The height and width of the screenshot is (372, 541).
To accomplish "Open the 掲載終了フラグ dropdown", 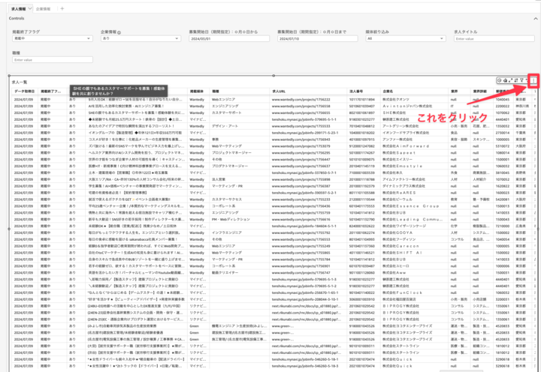I will point(53,38).
